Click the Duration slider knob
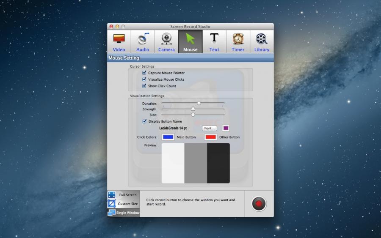 click(199, 103)
